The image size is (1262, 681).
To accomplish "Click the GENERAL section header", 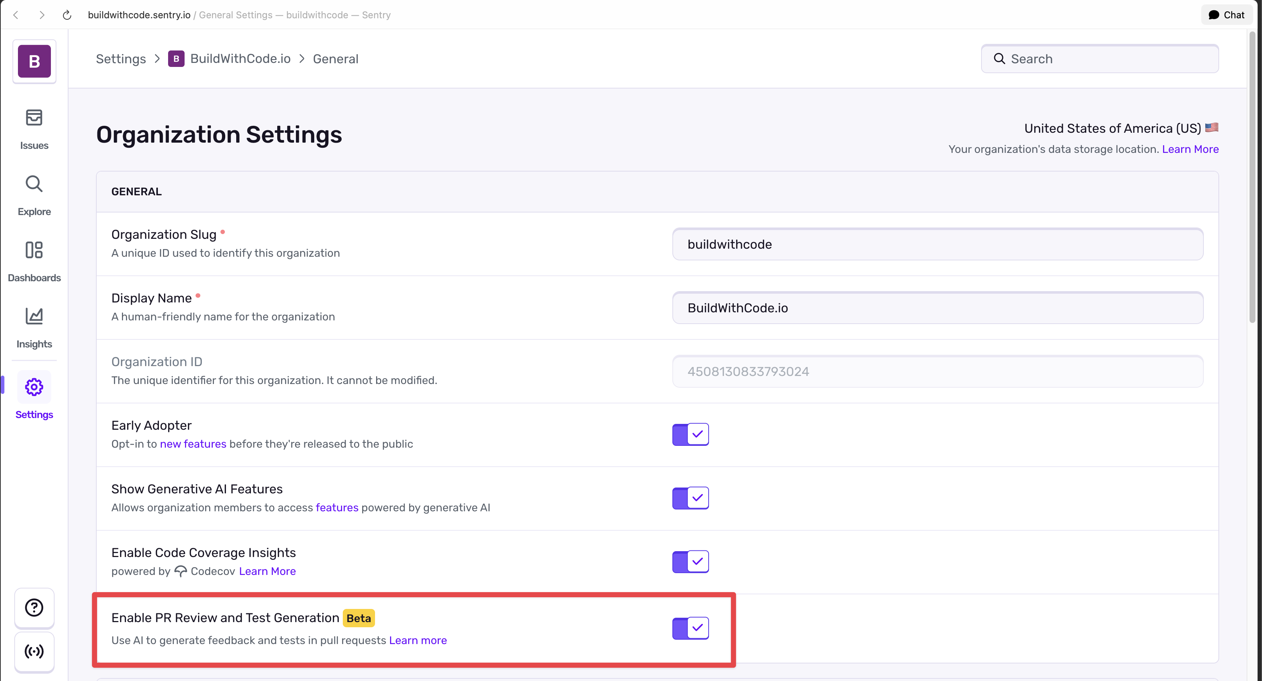I will [137, 191].
